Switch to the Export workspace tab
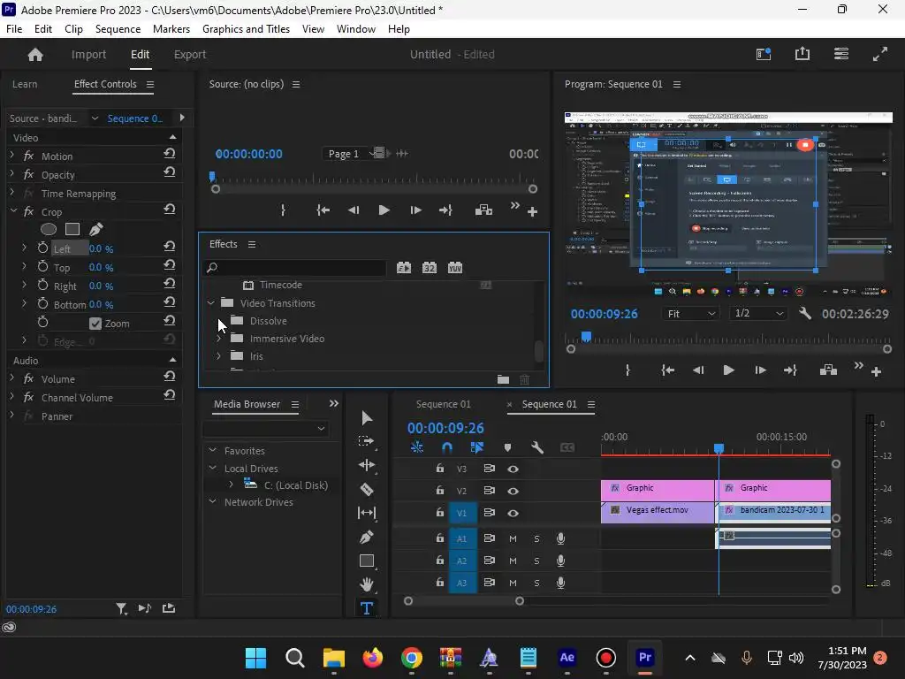The image size is (905, 679). click(x=190, y=54)
